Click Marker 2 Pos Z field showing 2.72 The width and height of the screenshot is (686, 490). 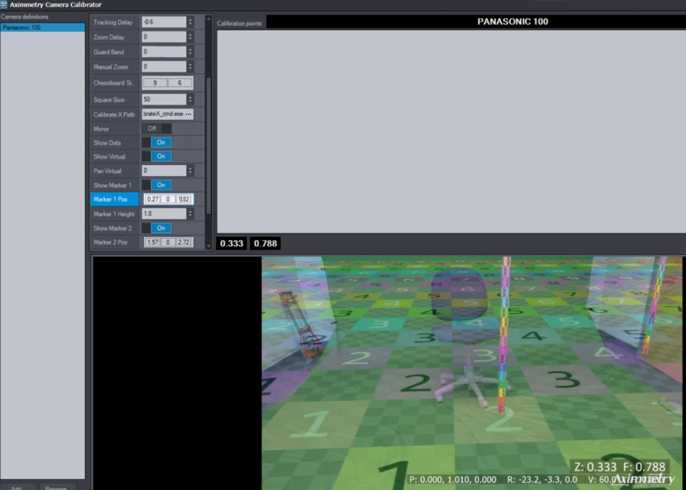tap(183, 242)
